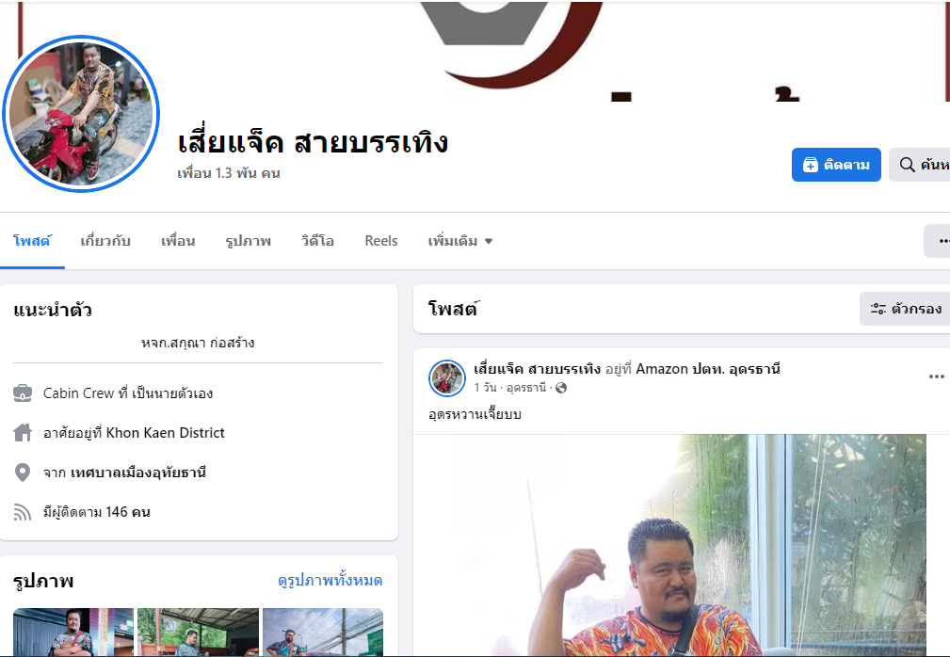The image size is (950, 657).
Task: Click the Cabin Crew ที่ เป็นนายตัวเอง text
Action: 128,393
